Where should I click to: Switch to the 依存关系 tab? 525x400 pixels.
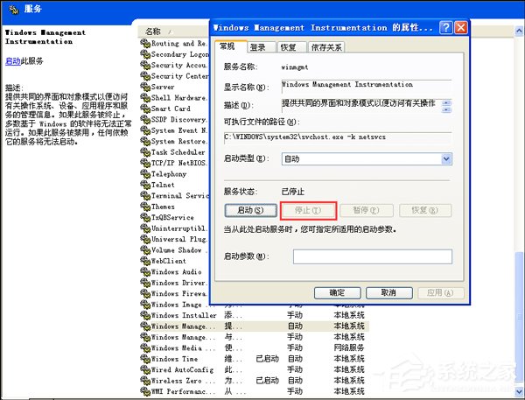coord(326,47)
